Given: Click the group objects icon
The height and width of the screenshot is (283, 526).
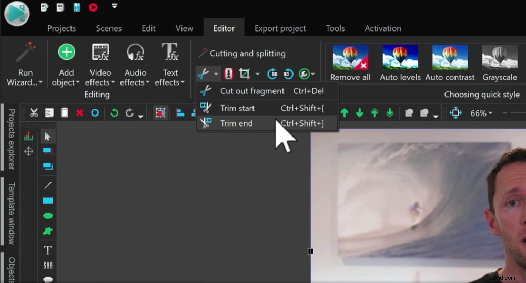Looking at the screenshot, I should click(x=409, y=113).
